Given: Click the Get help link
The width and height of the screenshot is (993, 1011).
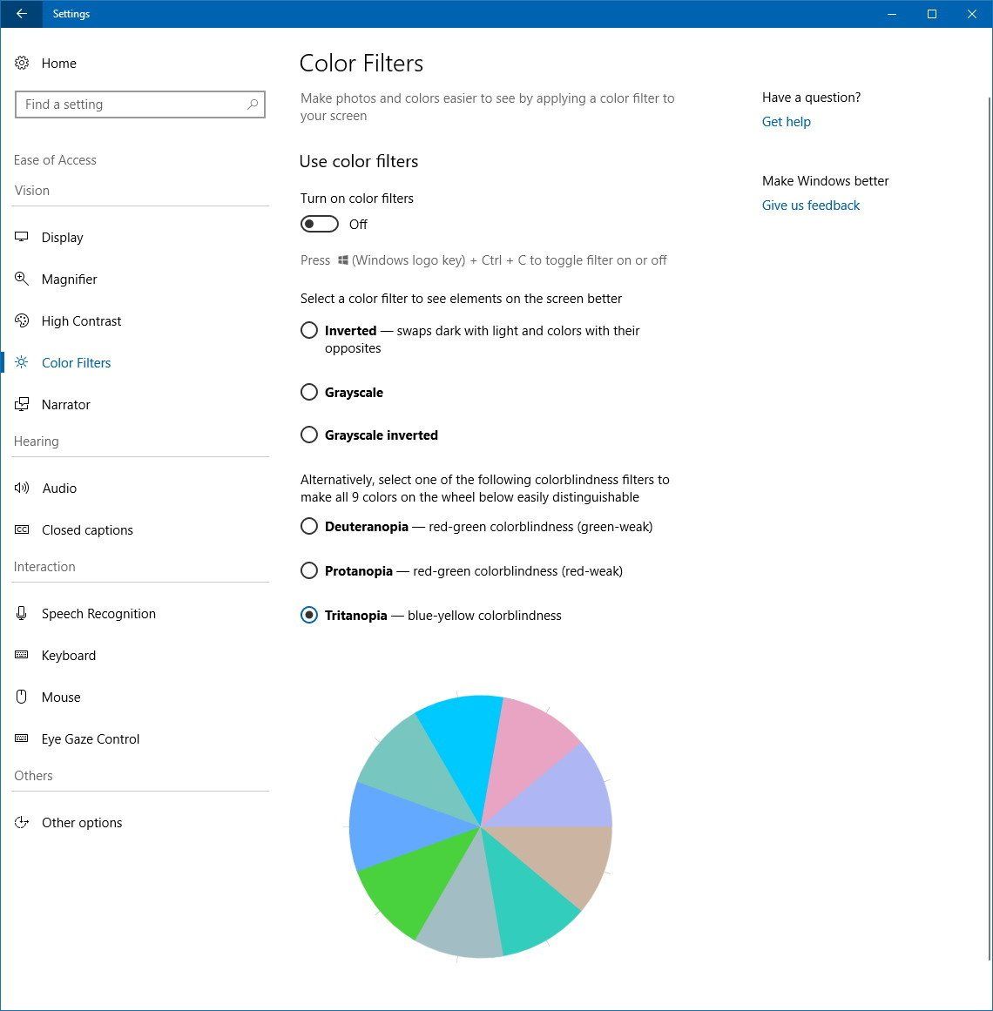Looking at the screenshot, I should tap(786, 121).
